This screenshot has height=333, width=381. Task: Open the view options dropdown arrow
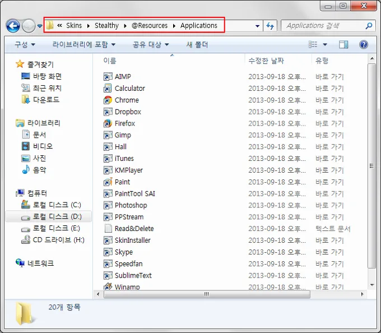pos(325,45)
